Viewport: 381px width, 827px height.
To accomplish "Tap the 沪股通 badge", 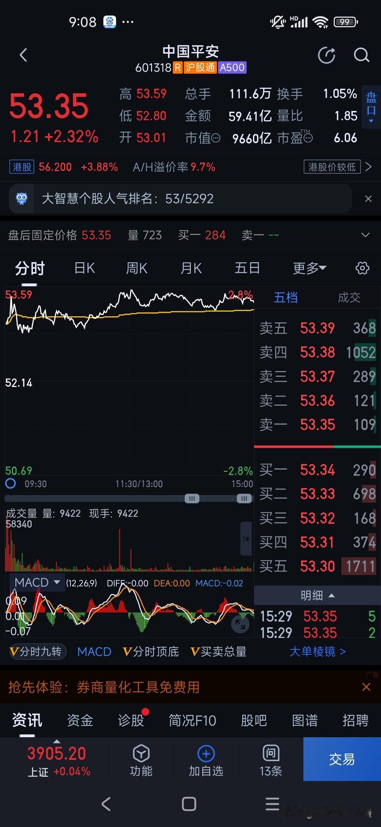I will (200, 67).
